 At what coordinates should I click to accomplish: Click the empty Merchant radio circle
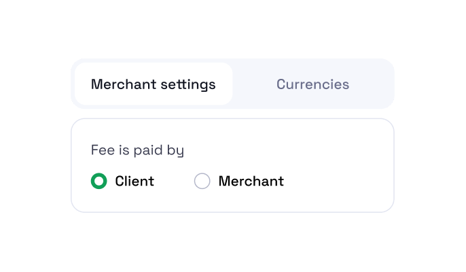coord(202,181)
